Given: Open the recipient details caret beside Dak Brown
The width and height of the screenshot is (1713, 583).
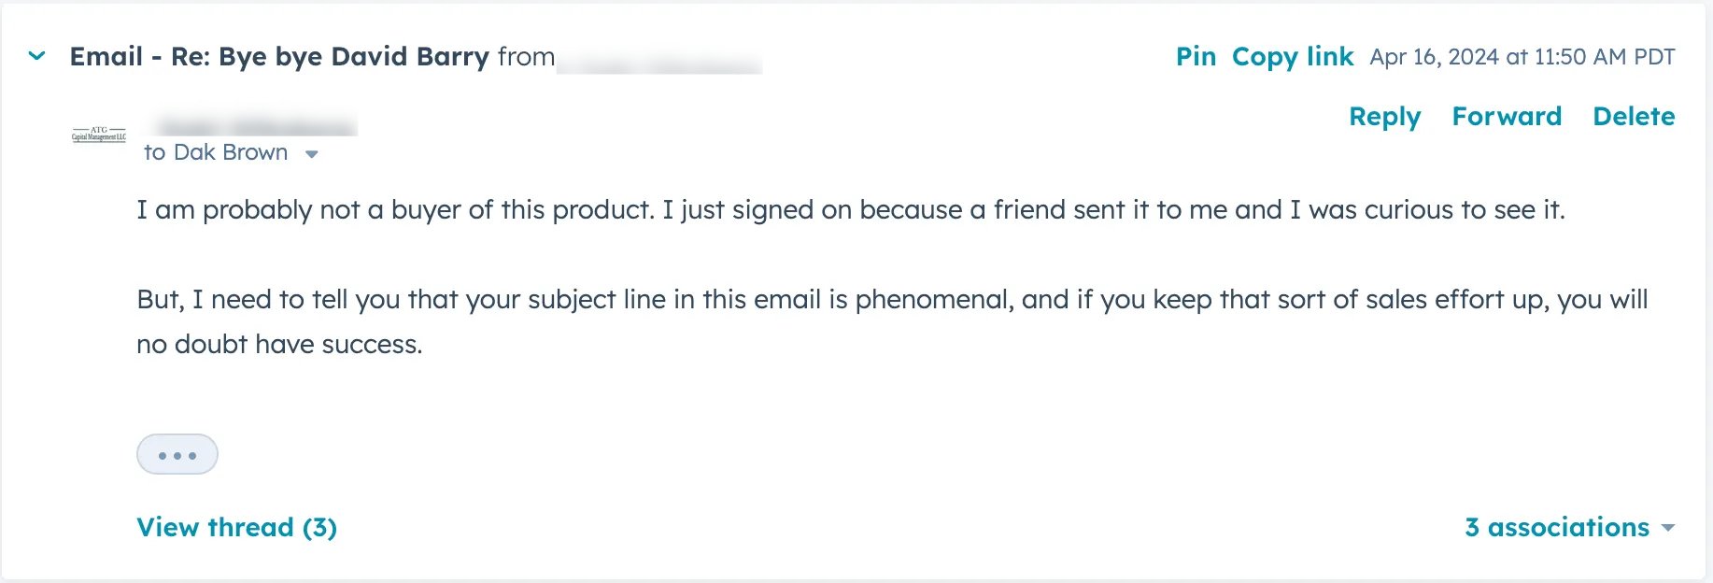Looking at the screenshot, I should [x=312, y=152].
